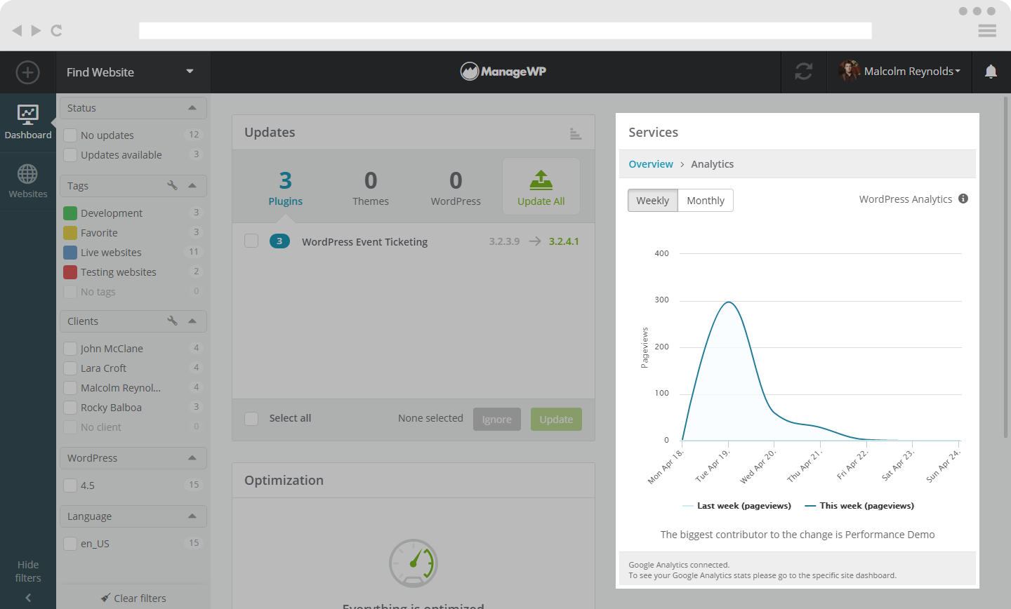Open the Dashboard sidebar section
The height and width of the screenshot is (609, 1011).
click(x=28, y=123)
